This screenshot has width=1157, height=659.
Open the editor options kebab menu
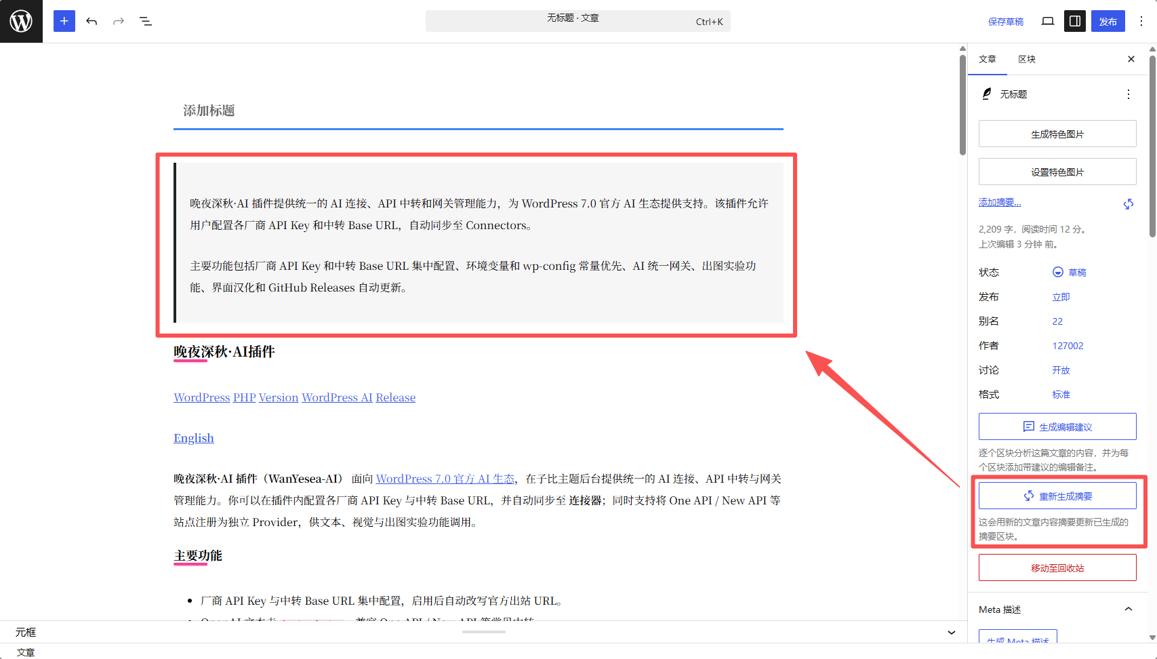point(1141,21)
